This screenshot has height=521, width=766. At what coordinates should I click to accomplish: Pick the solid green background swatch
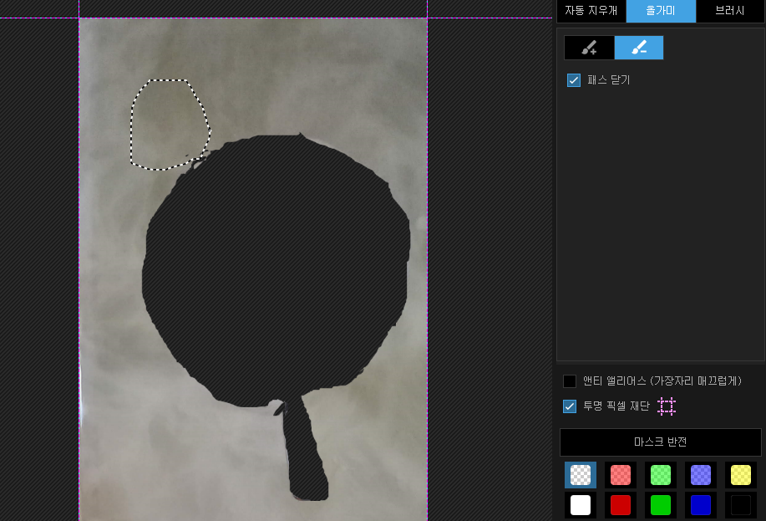(x=661, y=505)
